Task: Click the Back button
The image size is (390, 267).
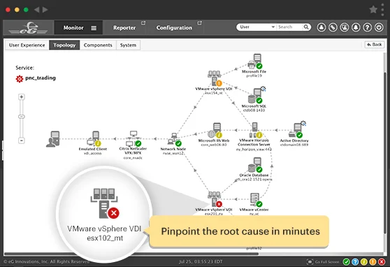Action: click(x=375, y=45)
